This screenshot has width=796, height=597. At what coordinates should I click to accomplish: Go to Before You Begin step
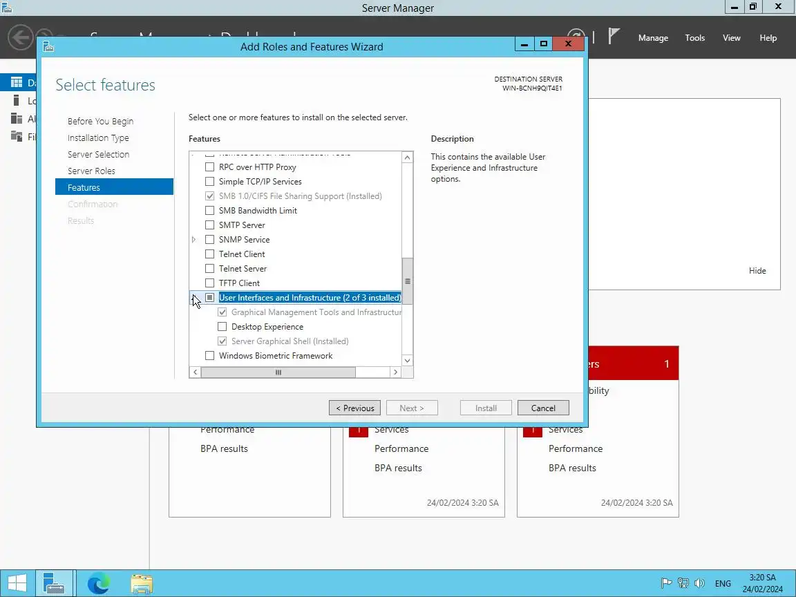pyautogui.click(x=100, y=122)
